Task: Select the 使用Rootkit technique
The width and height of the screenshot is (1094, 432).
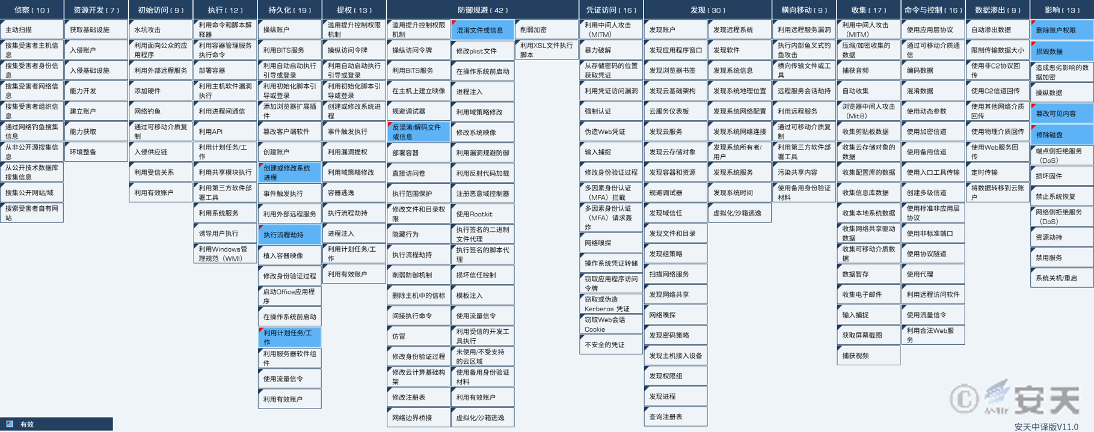Action: [x=483, y=214]
